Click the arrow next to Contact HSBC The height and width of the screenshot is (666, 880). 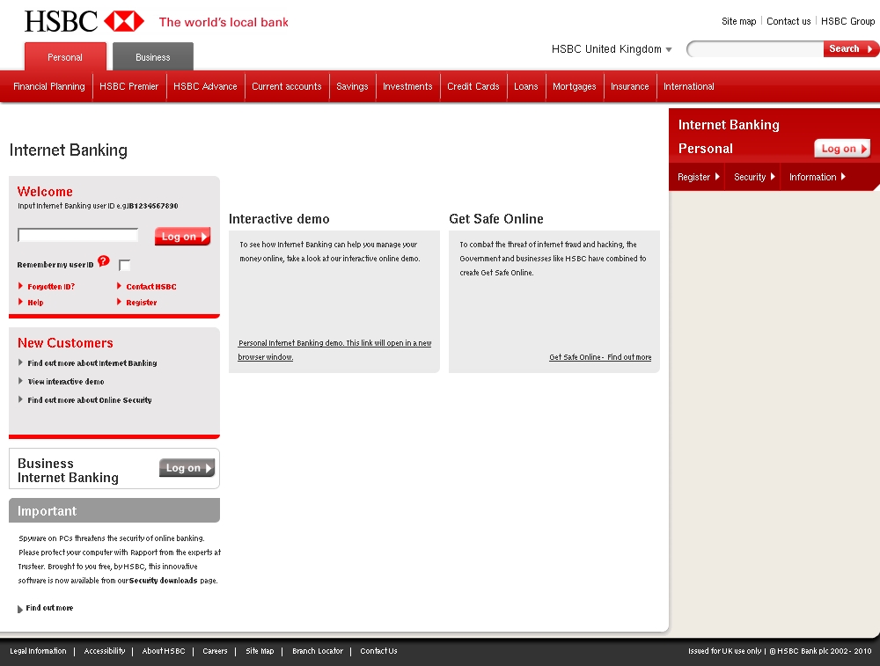pyautogui.click(x=119, y=286)
